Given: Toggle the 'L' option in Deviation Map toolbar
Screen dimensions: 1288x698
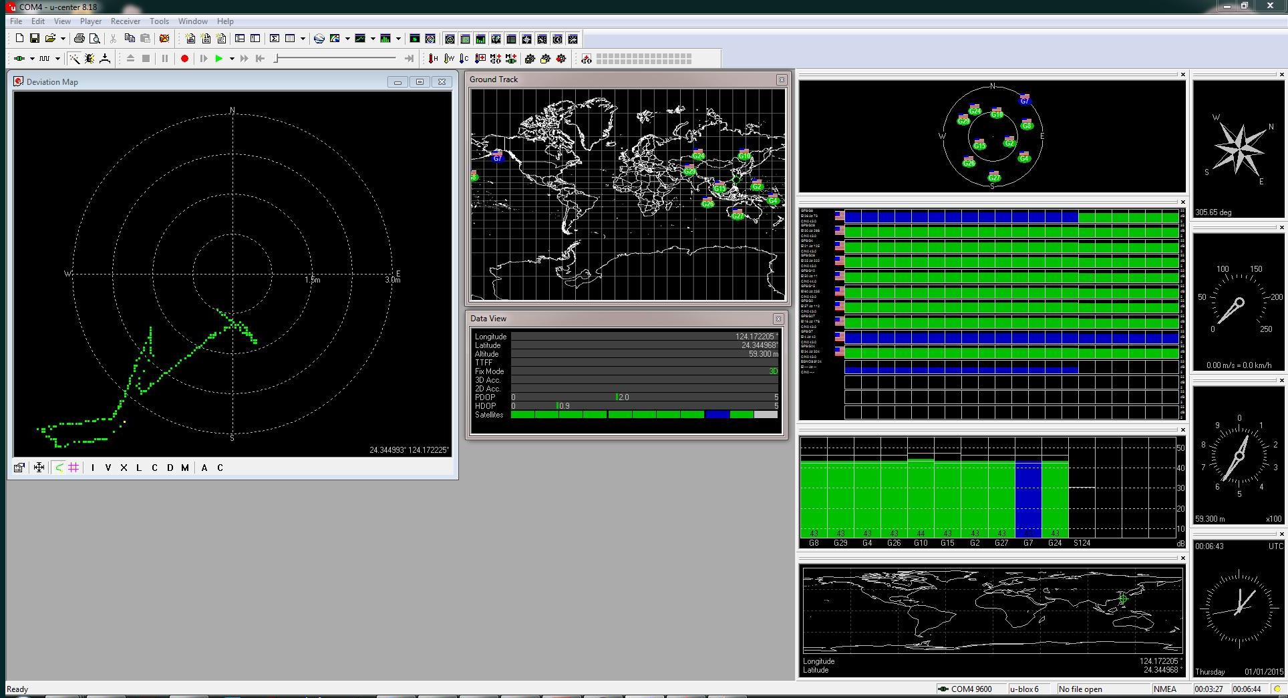Looking at the screenshot, I should pos(139,468).
